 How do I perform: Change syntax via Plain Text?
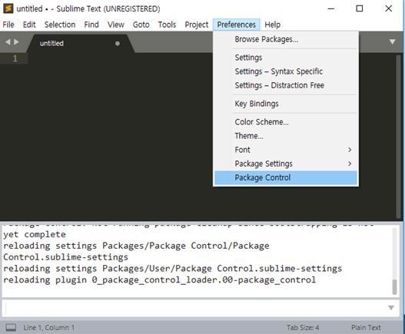366,328
